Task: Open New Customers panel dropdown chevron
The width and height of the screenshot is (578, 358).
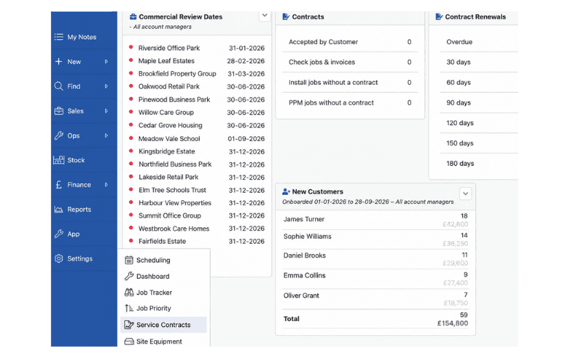Action: click(466, 193)
